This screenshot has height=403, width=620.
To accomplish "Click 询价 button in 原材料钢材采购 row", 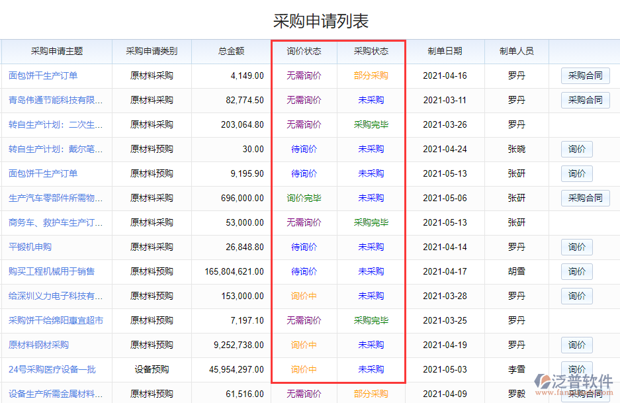I will 576,345.
